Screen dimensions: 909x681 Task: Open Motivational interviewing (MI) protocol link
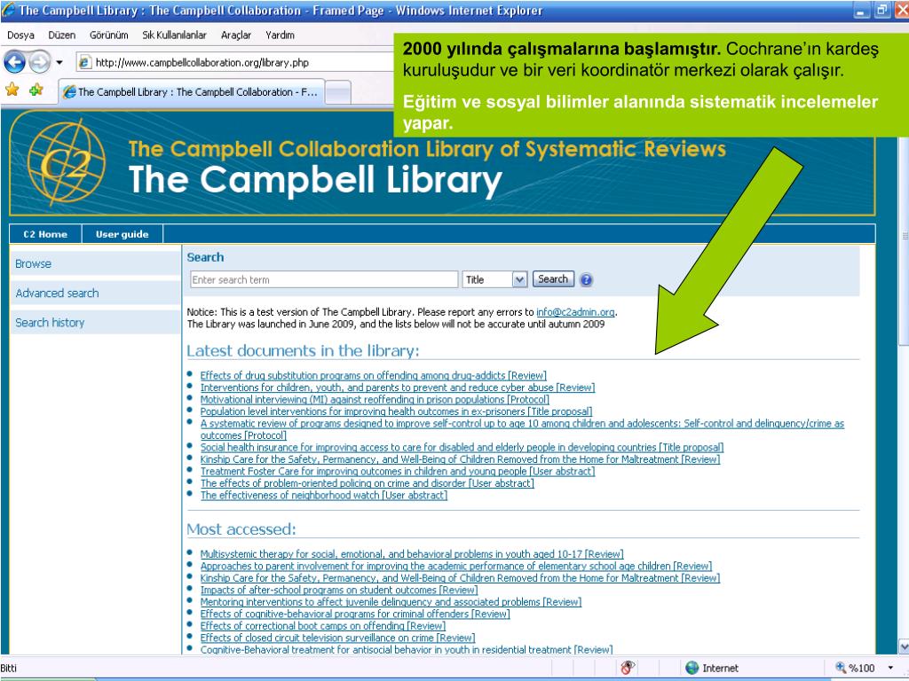(375, 400)
